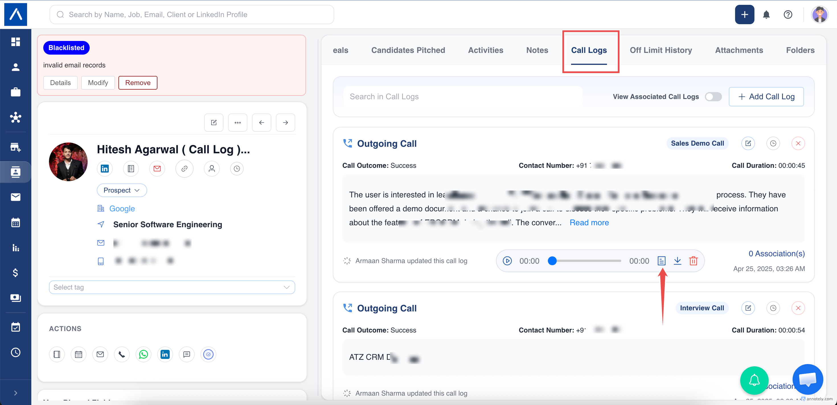This screenshot has height=405, width=837.
Task: Go to previous contact with left arrow
Action: pos(262,123)
